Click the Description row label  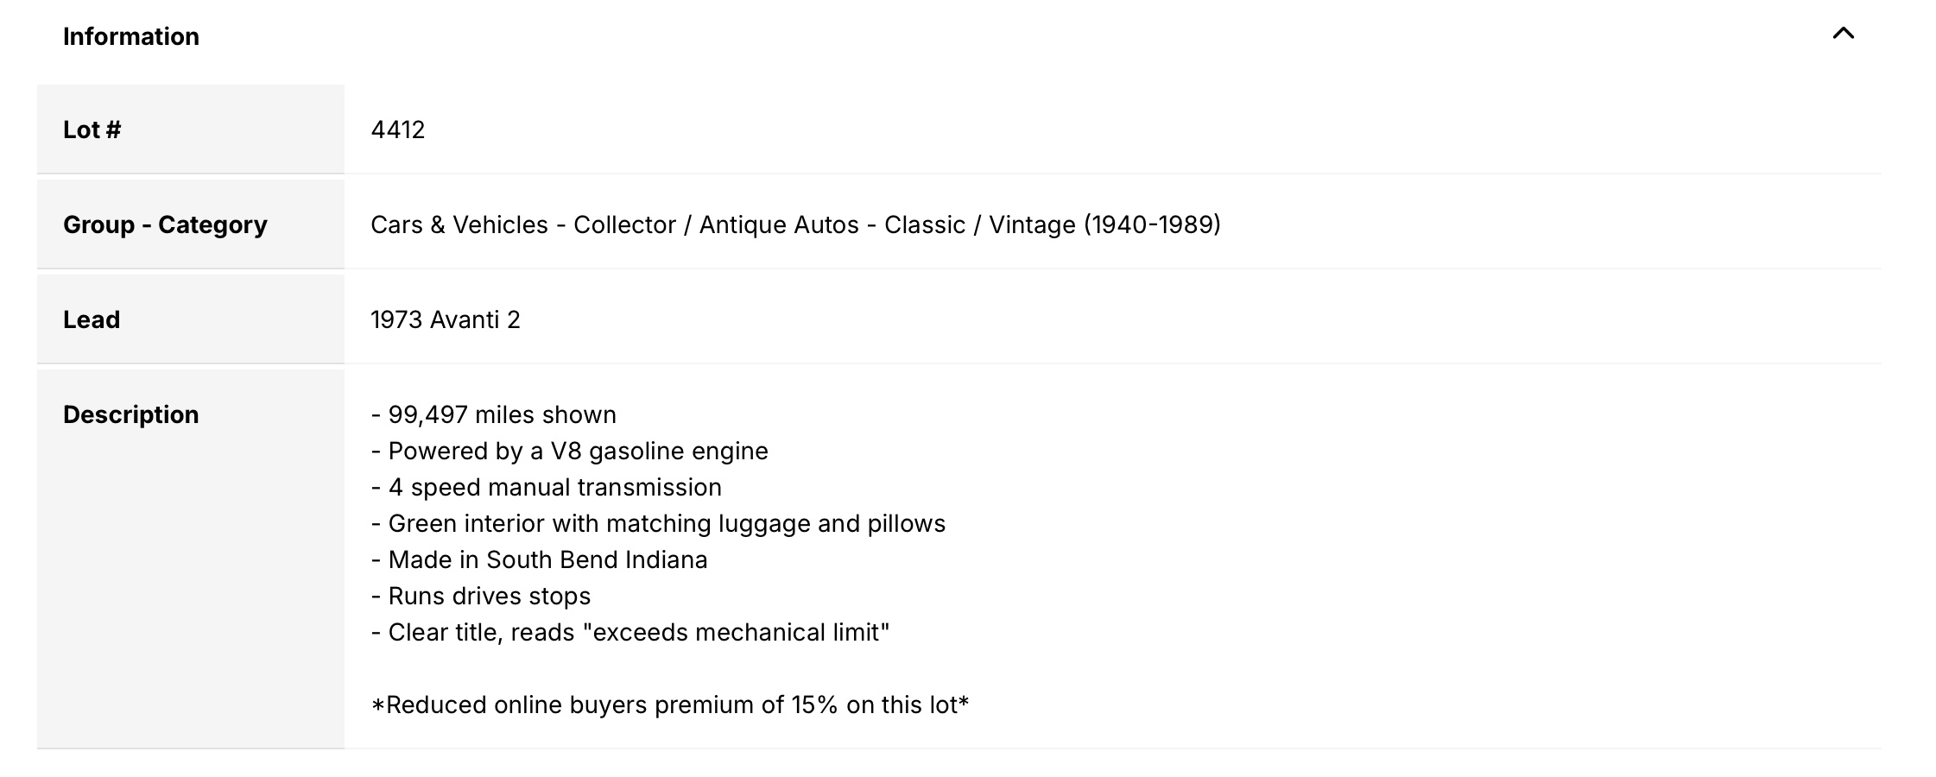tap(130, 414)
